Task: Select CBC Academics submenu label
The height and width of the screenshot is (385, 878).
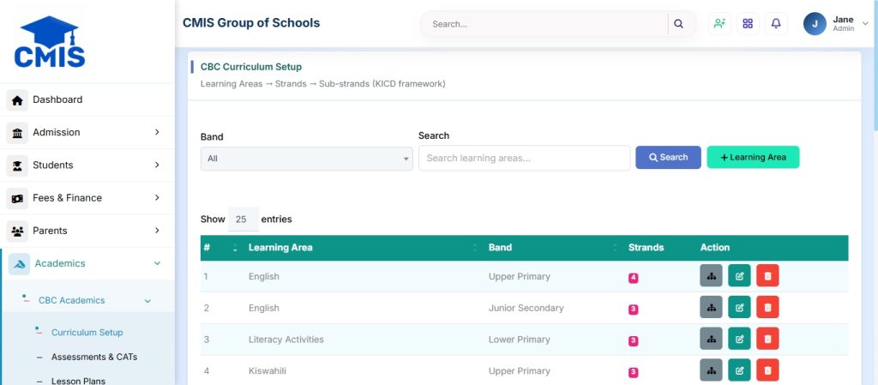Action: (x=72, y=300)
